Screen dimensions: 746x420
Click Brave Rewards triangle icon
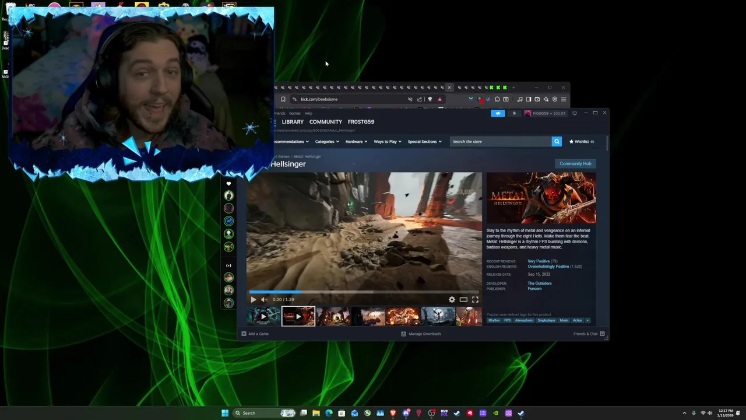point(439,99)
